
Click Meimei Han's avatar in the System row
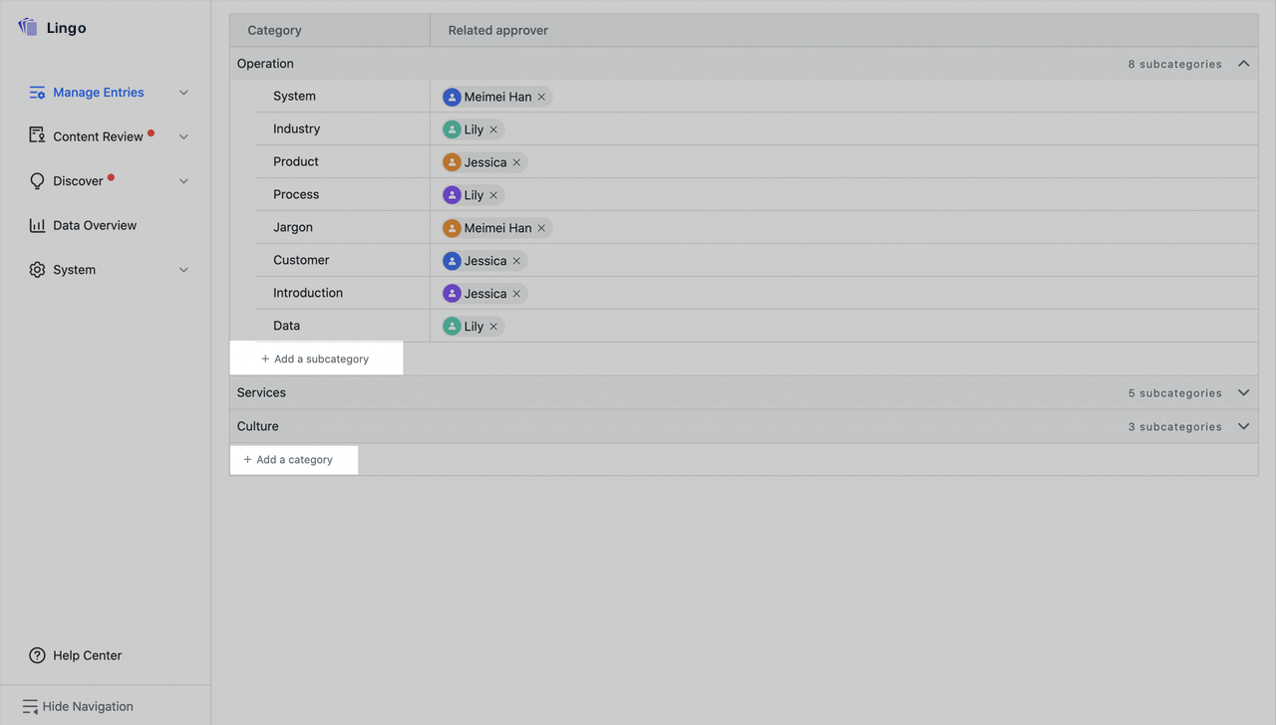point(453,96)
